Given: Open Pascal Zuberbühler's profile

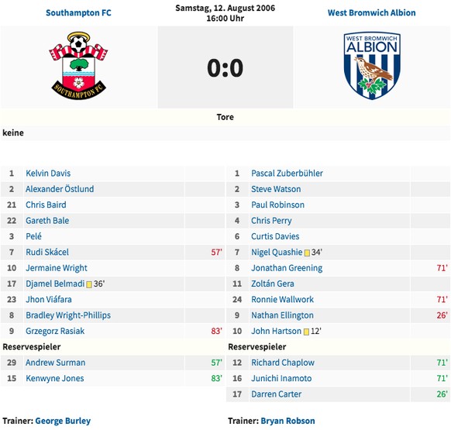Looking at the screenshot, I should (x=287, y=173).
